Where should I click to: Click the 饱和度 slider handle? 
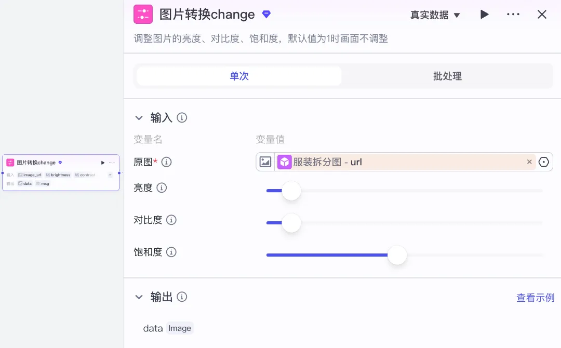(x=397, y=255)
